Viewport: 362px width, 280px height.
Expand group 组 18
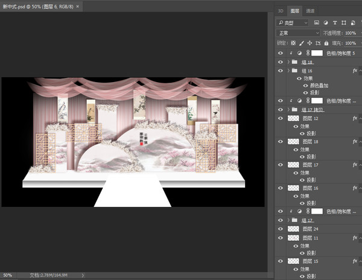pyautogui.click(x=288, y=62)
